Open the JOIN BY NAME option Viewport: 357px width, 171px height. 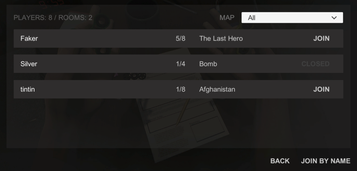pos(326,161)
